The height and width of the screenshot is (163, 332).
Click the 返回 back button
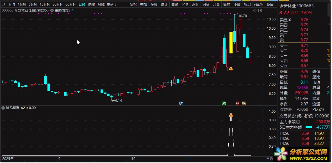(270, 4)
